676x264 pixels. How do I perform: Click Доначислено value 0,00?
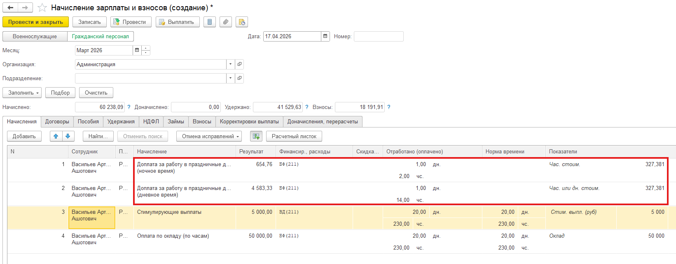point(196,107)
